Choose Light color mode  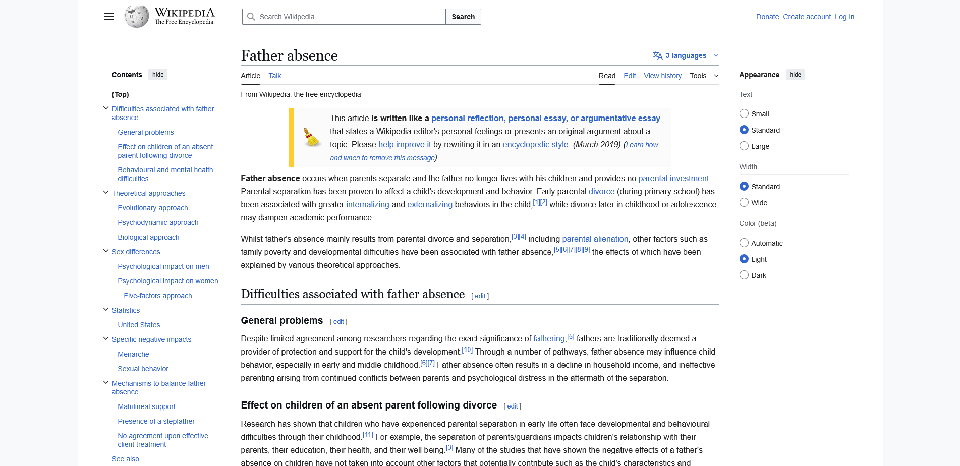coord(744,259)
